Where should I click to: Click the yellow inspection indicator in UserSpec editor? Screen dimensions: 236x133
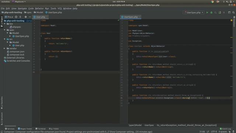point(232,20)
